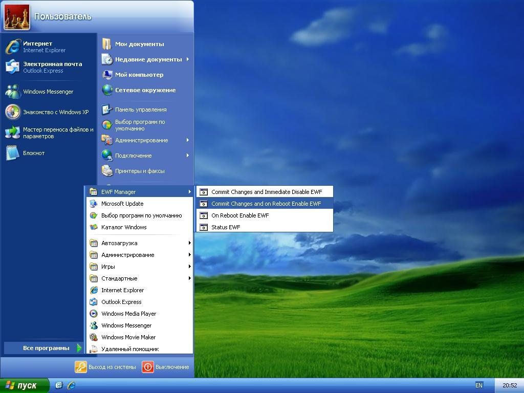Launch Microsoft Update from All Programs
This screenshot has width=524, height=393.
(x=140, y=204)
